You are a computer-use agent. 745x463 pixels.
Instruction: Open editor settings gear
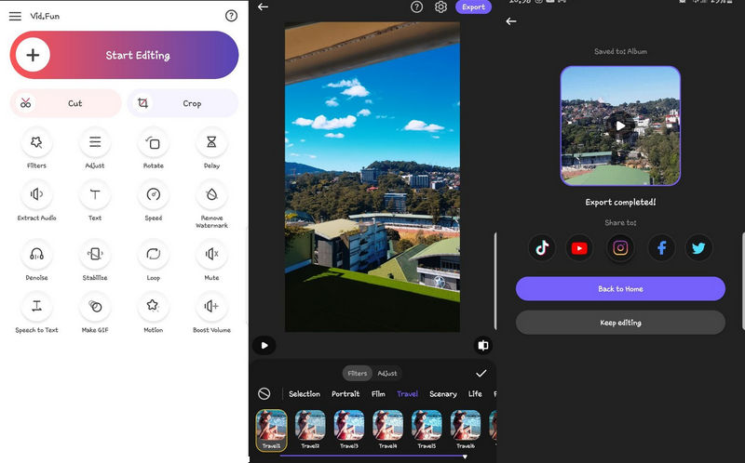(x=440, y=7)
